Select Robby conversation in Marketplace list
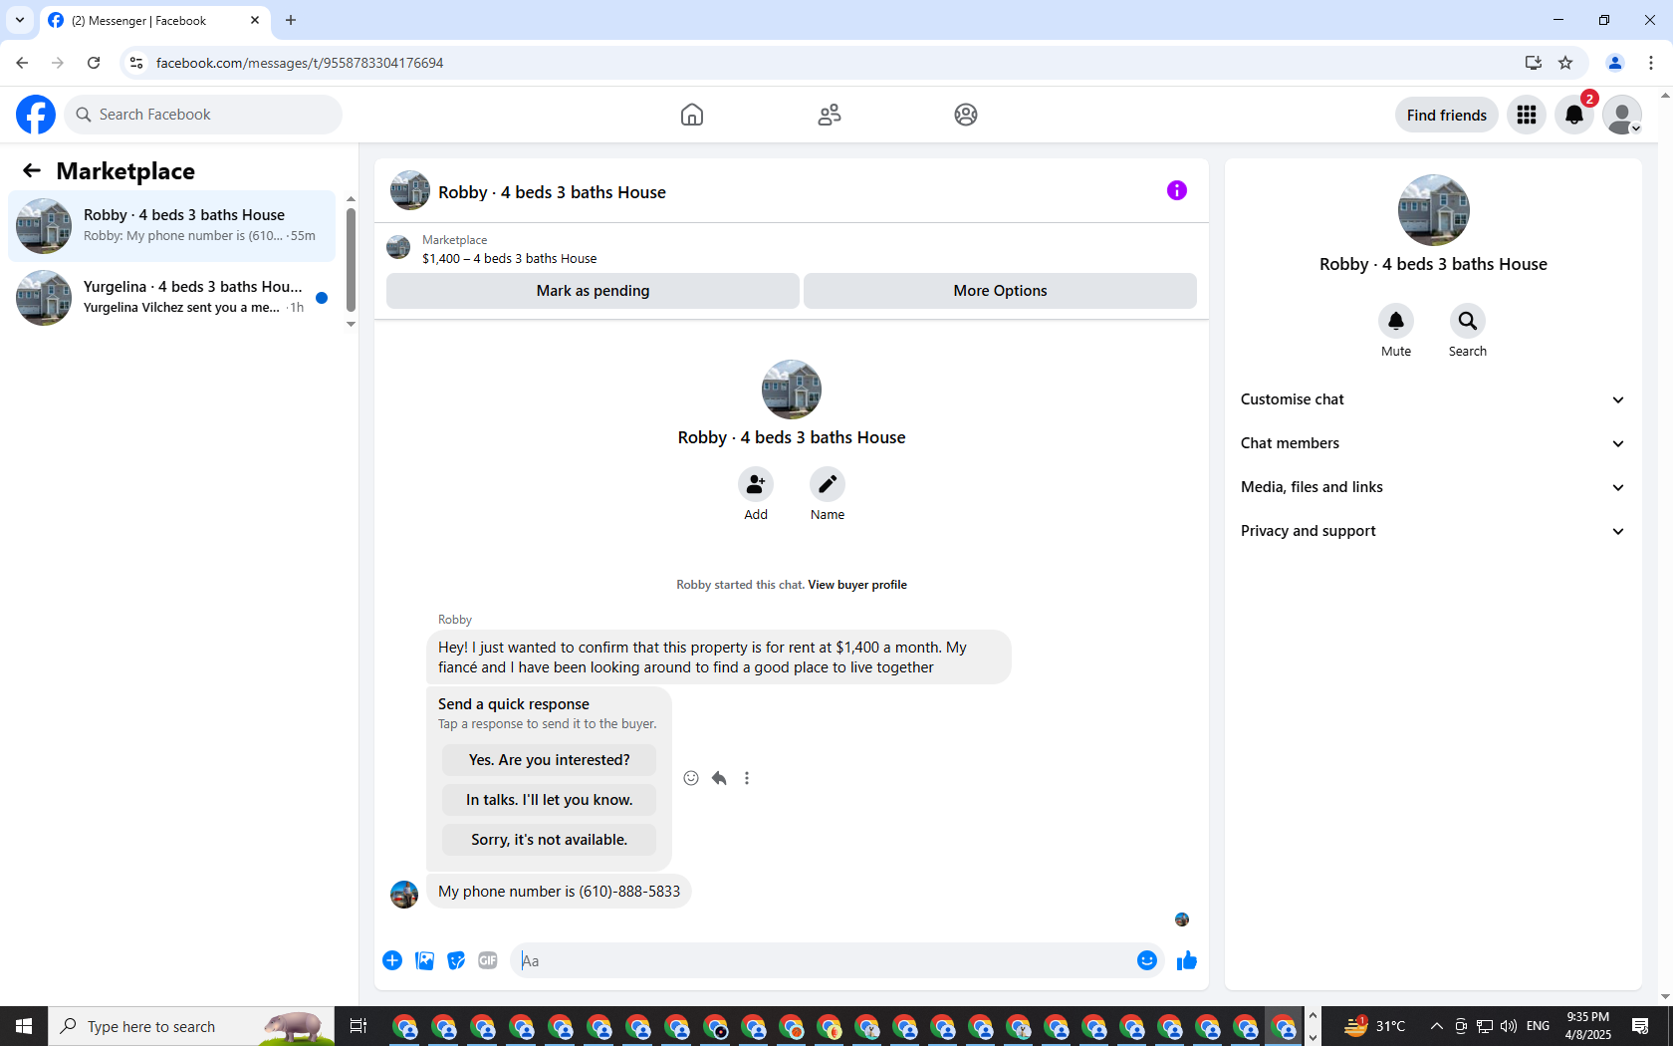1673x1046 pixels. 172,226
